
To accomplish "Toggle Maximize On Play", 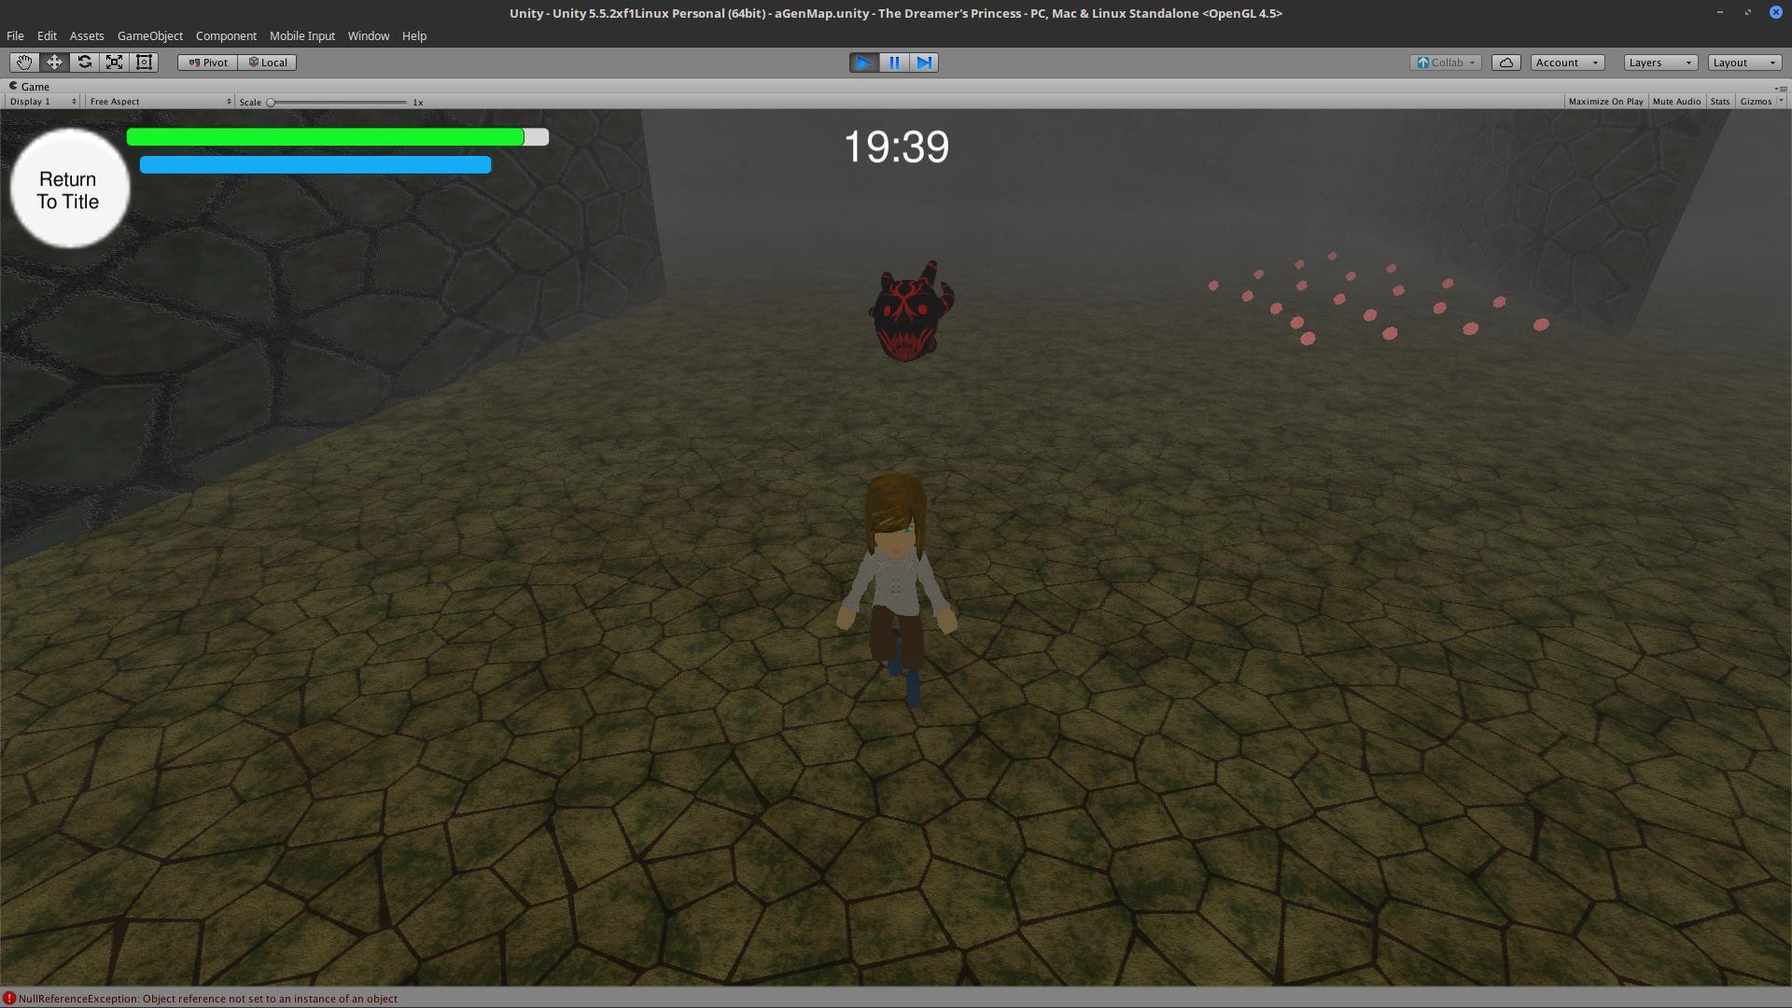I will [1605, 102].
